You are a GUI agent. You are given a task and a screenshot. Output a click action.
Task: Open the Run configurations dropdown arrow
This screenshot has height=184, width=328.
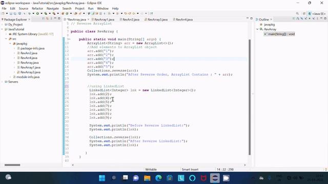click(42, 14)
